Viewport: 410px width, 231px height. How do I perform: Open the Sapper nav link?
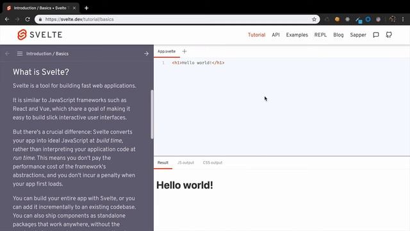tap(358, 35)
